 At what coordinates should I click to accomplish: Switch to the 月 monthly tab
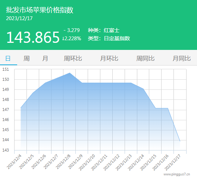(x=45, y=58)
